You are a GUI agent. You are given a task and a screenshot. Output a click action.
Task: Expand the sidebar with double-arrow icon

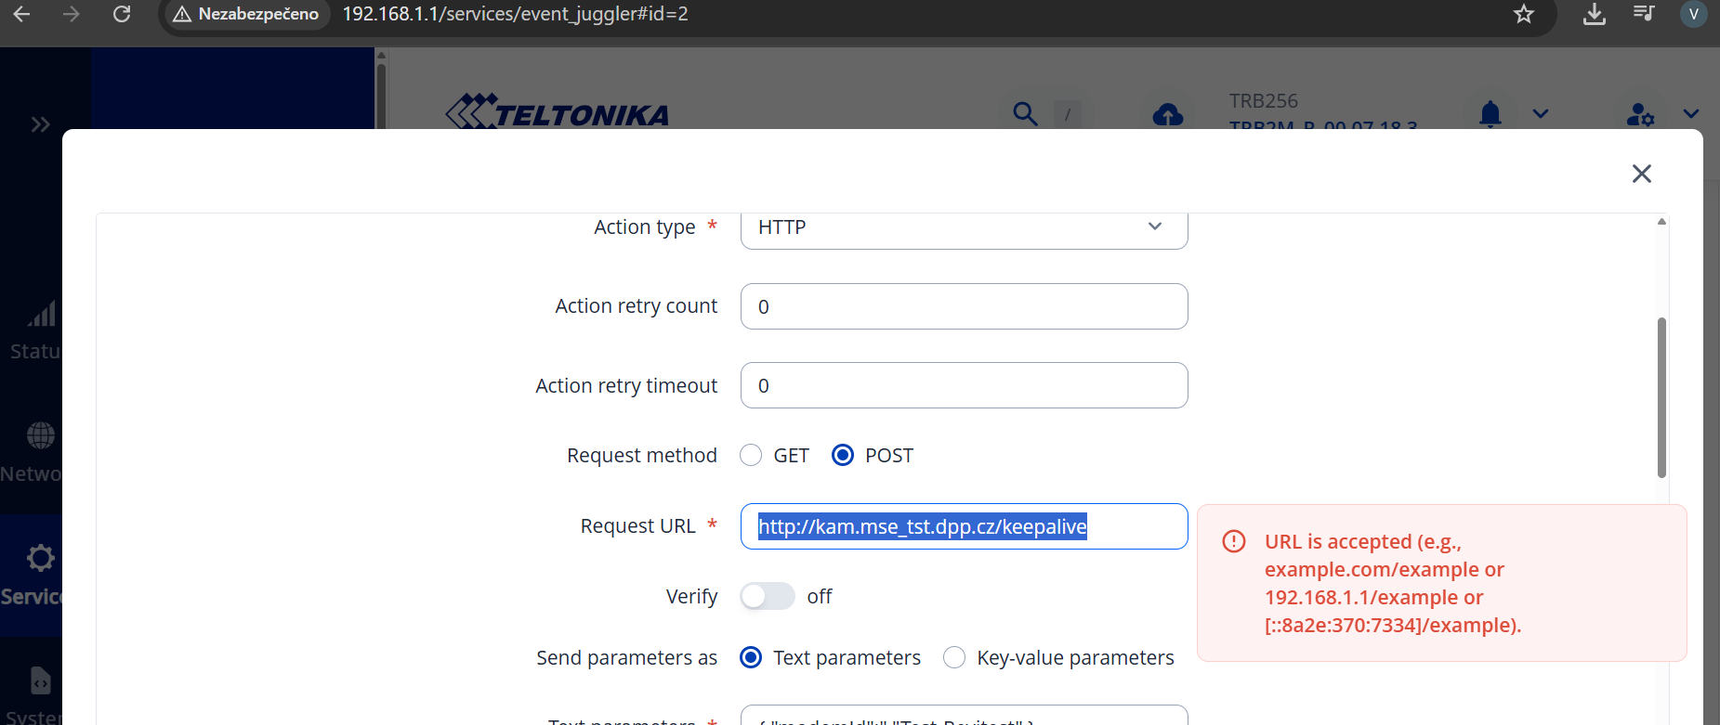[40, 124]
